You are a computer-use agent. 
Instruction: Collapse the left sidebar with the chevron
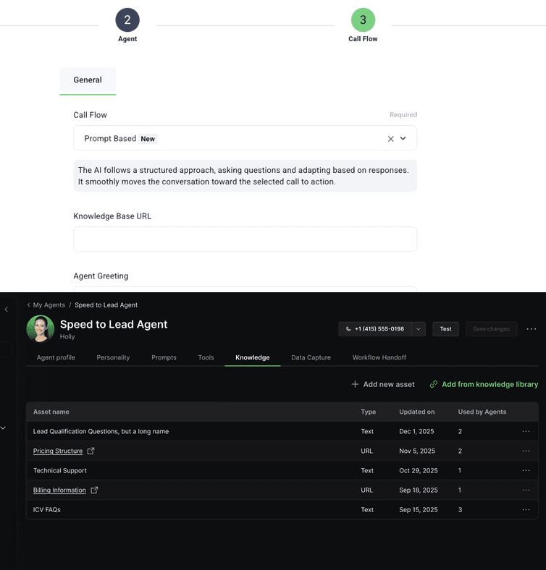coord(7,310)
